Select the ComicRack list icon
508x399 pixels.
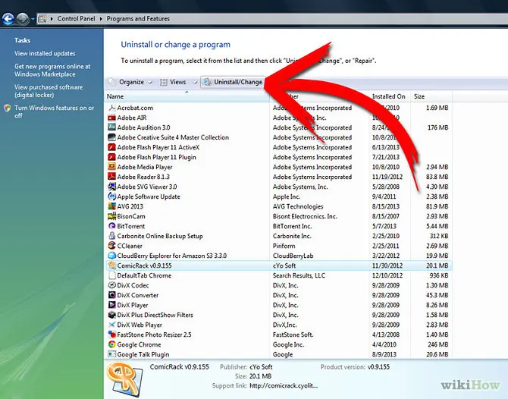[111, 265]
